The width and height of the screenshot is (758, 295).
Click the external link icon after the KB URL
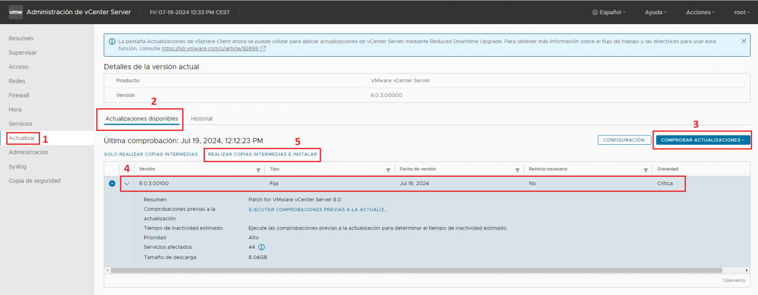263,49
